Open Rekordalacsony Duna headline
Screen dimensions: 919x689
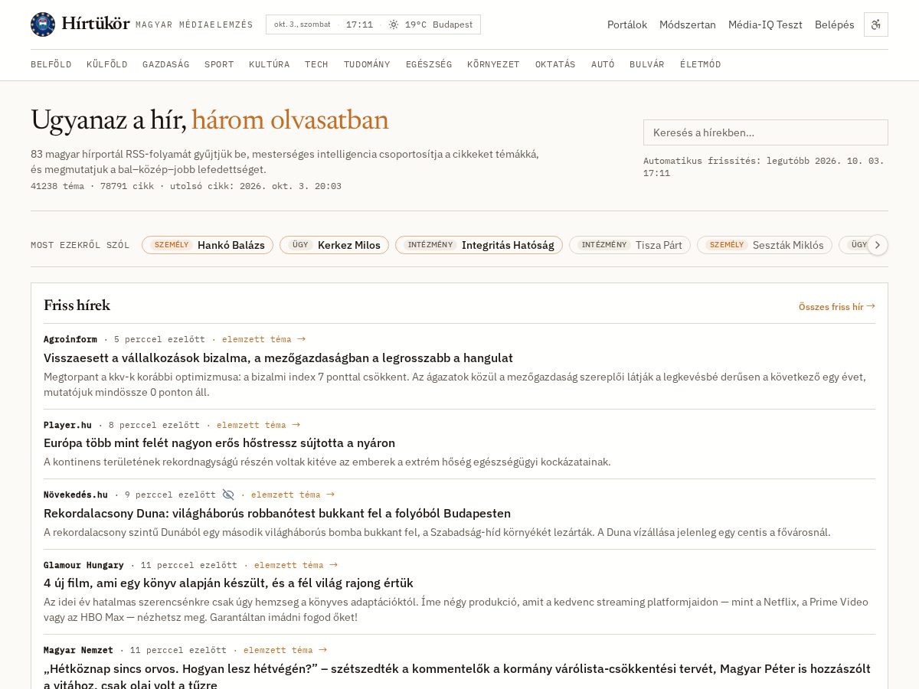coord(277,513)
